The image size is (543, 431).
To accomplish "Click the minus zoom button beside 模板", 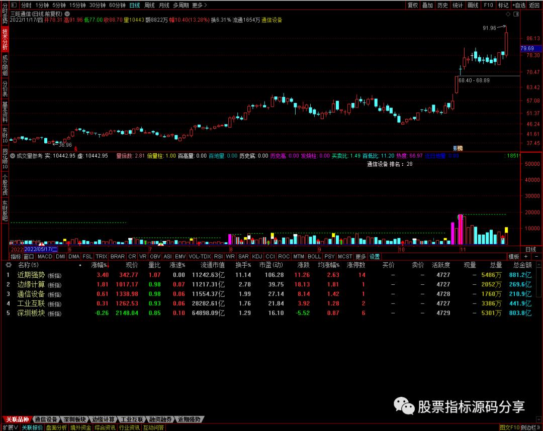I will (x=536, y=257).
